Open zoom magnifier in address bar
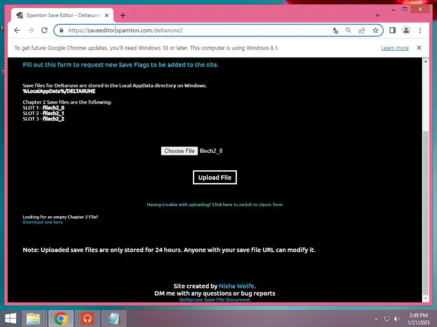Viewport: 437px width, 327px height. coord(348,30)
